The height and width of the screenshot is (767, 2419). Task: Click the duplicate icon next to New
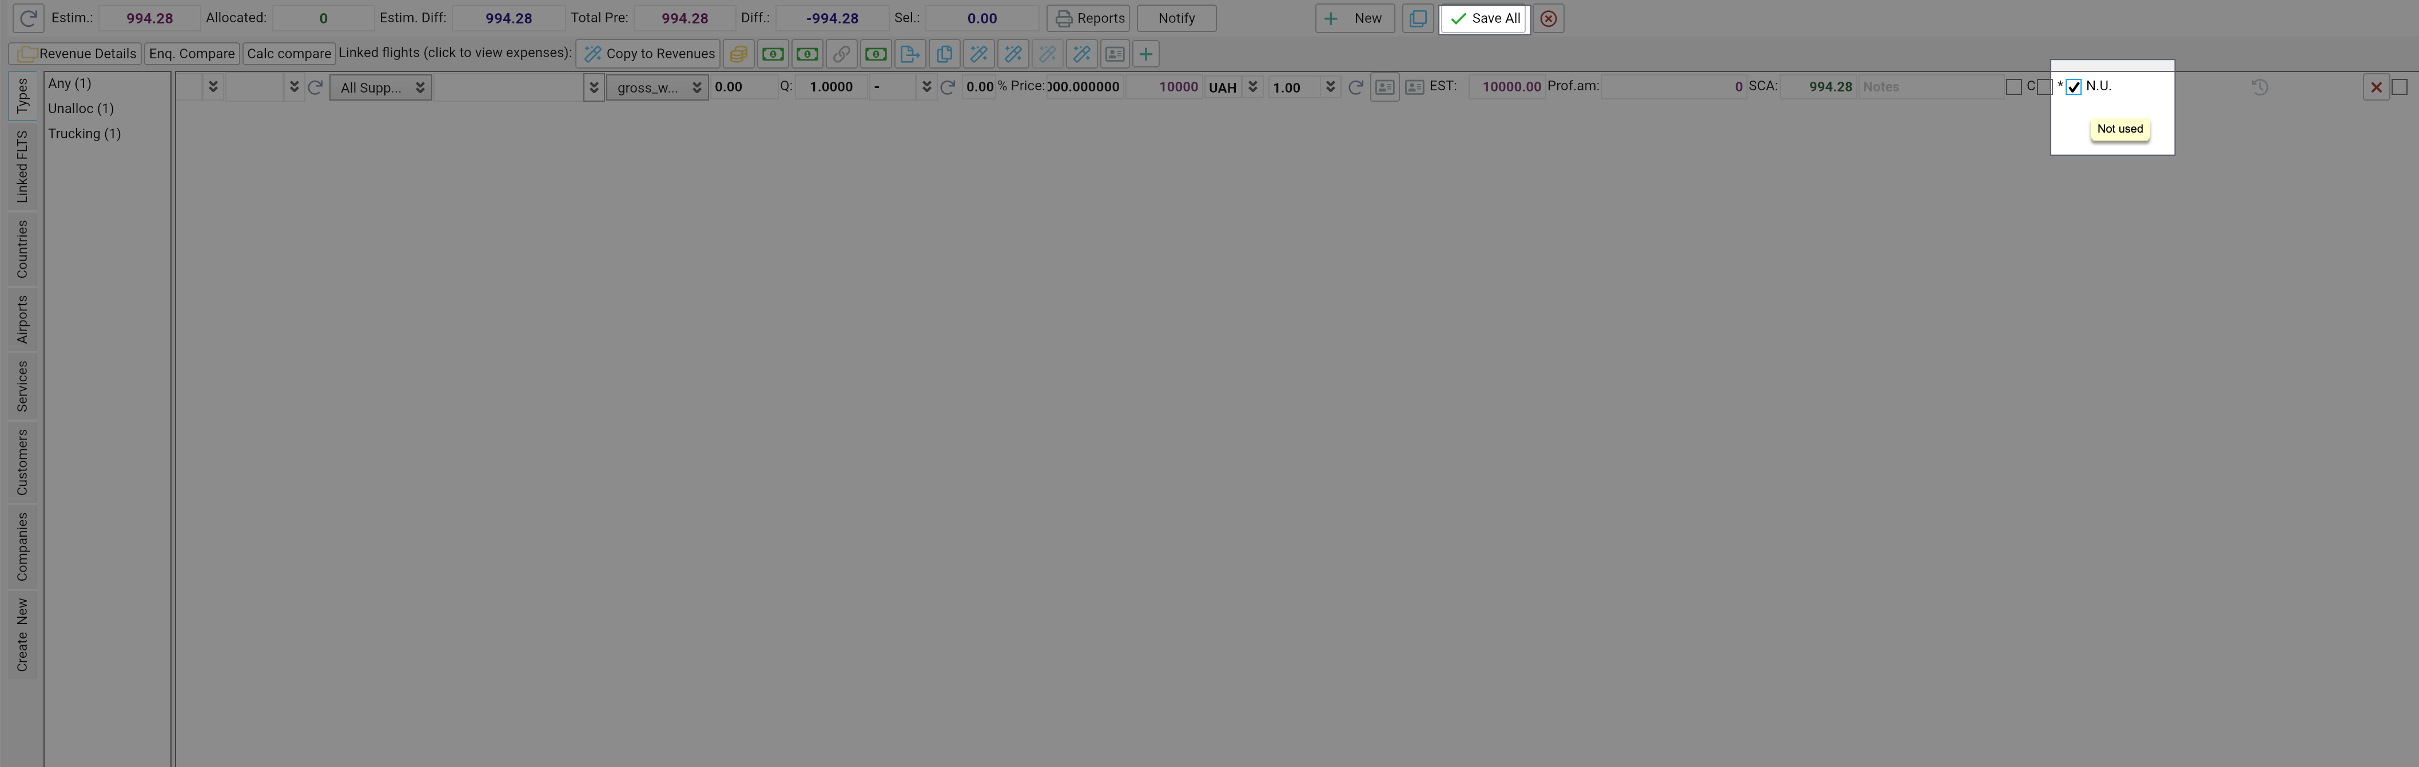coord(1418,19)
